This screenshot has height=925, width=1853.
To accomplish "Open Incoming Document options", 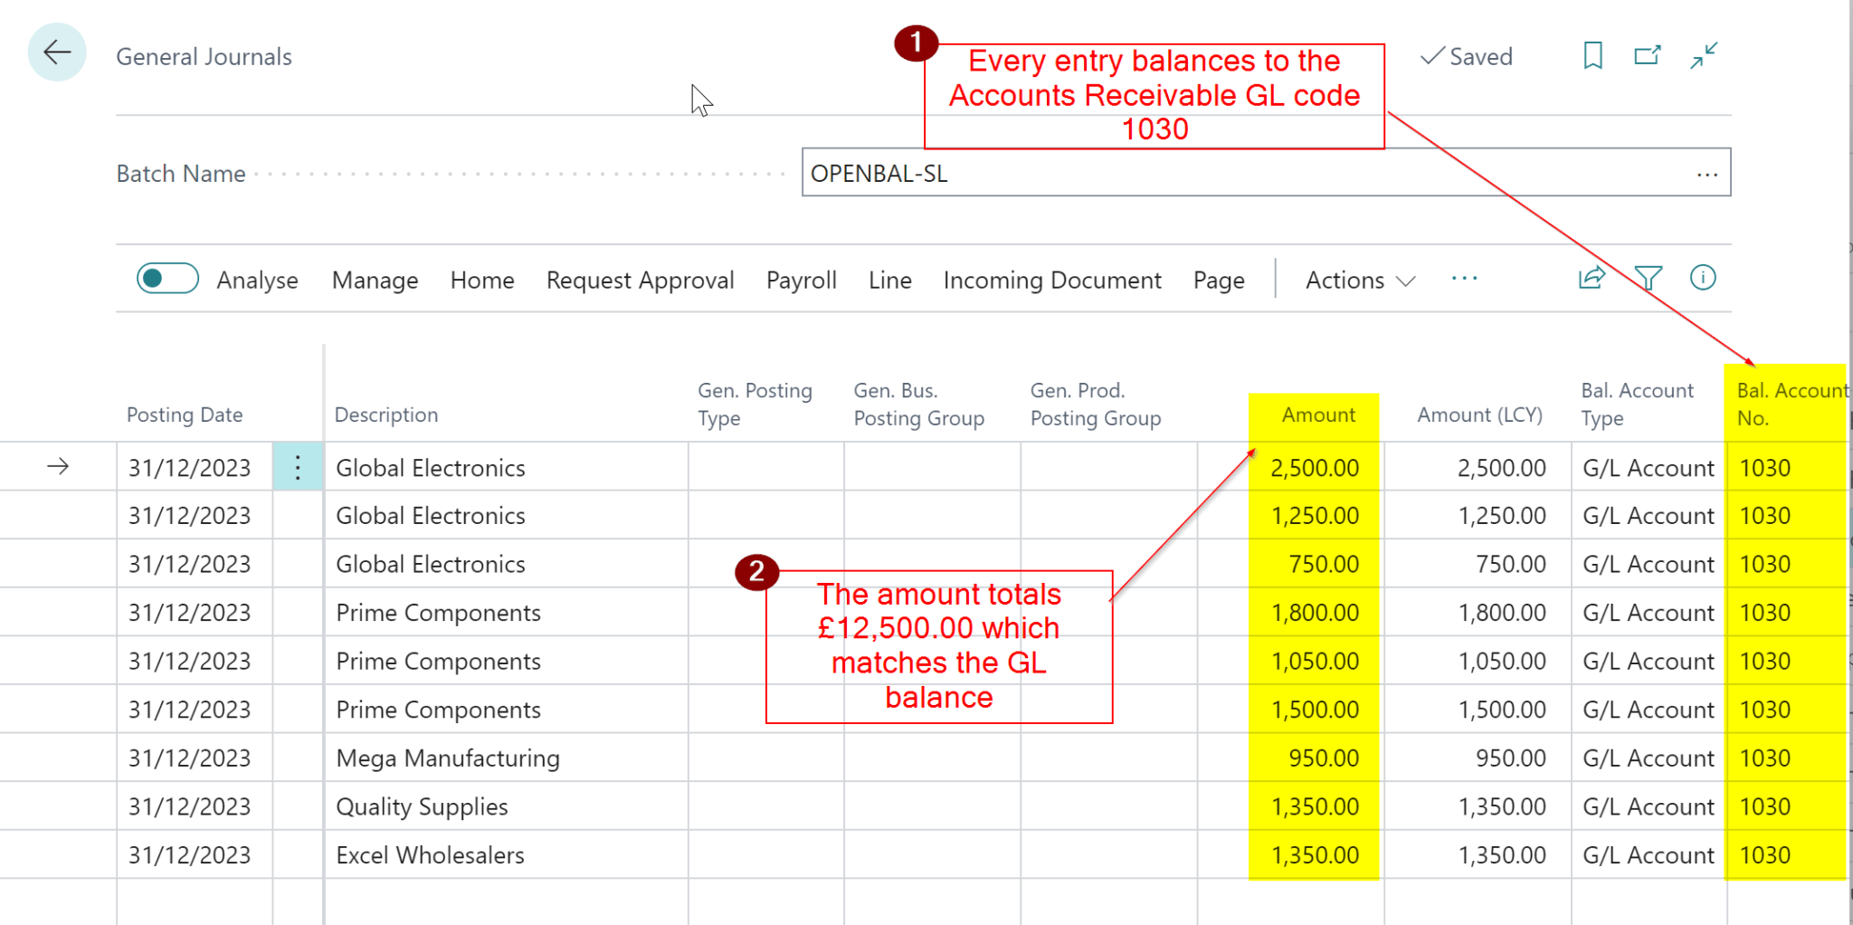I will [1052, 280].
